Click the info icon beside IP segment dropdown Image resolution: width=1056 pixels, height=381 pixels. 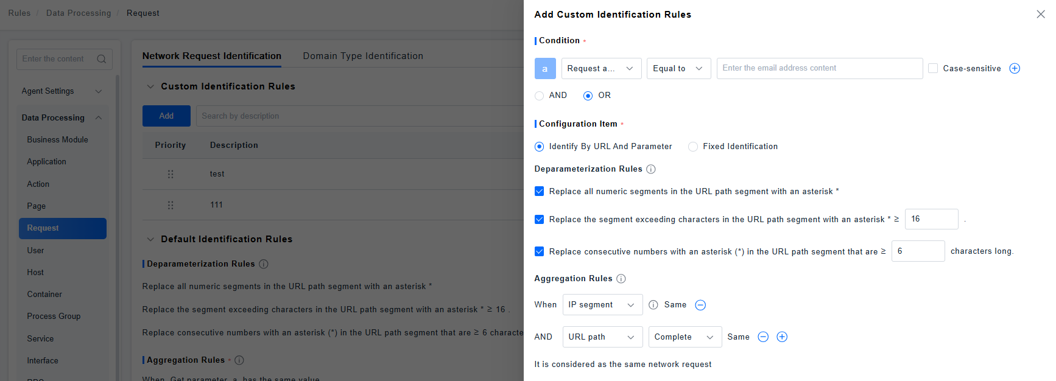pos(653,305)
